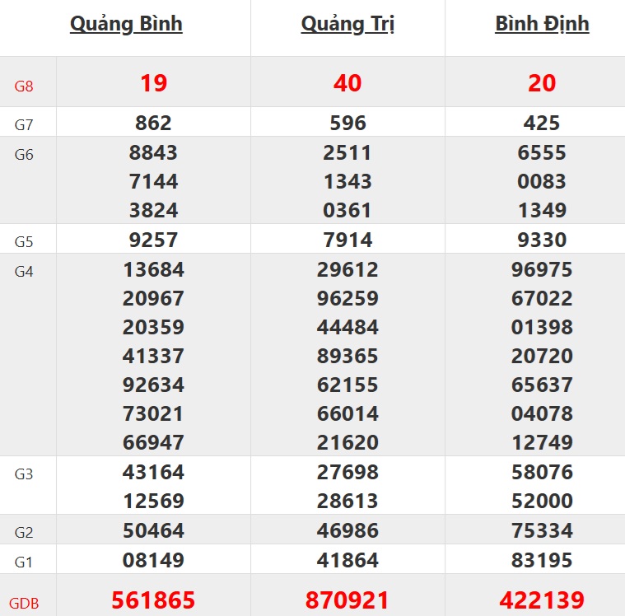Click the red G8 number 19
The width and height of the screenshot is (625, 616).
tap(153, 83)
